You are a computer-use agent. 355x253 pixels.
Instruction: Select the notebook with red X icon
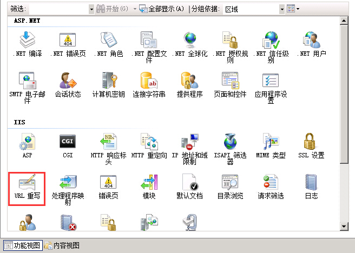click(x=68, y=222)
